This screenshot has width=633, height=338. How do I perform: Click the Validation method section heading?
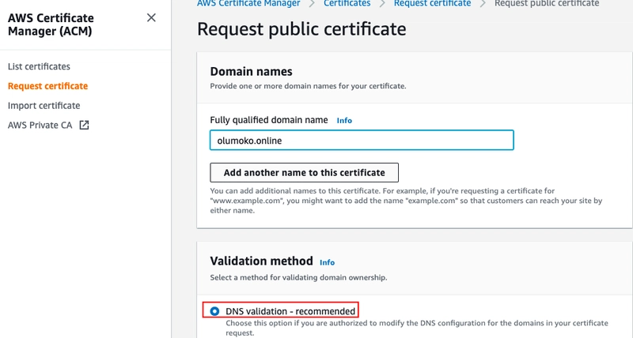coord(260,261)
